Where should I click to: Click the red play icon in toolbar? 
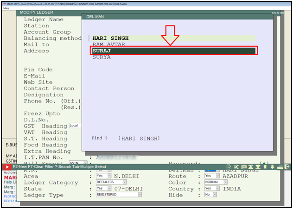click(7, 167)
